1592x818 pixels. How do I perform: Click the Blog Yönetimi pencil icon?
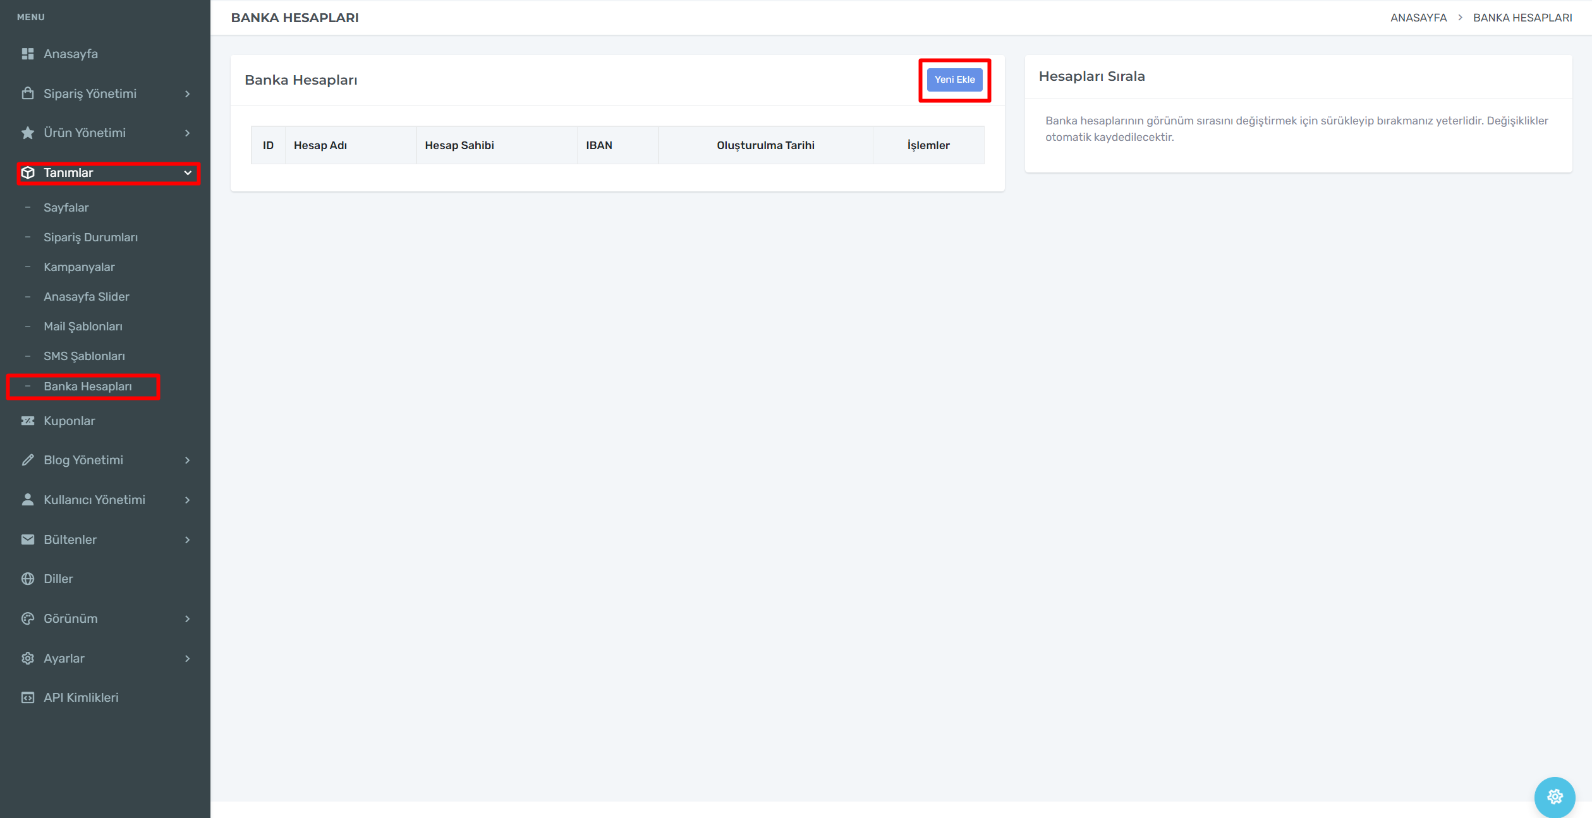point(28,460)
